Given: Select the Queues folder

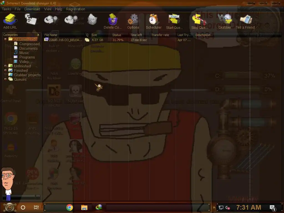Looking at the screenshot, I should (x=20, y=79).
